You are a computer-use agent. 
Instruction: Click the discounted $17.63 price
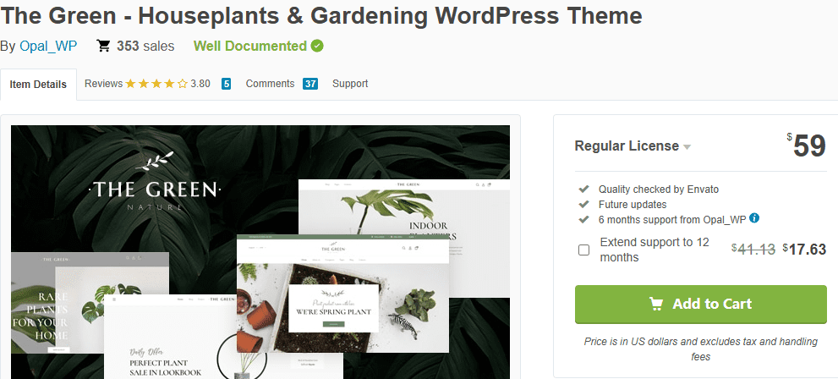804,249
